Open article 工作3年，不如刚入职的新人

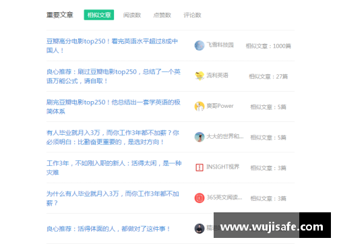click(x=114, y=168)
